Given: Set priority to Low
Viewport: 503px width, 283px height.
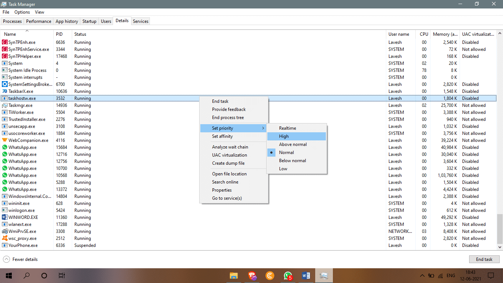Looking at the screenshot, I should [x=297, y=169].
